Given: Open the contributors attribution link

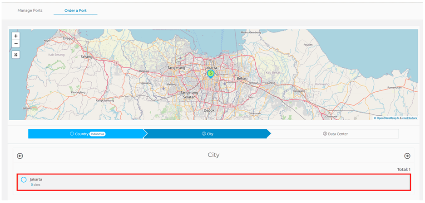Looking at the screenshot, I should [410, 118].
